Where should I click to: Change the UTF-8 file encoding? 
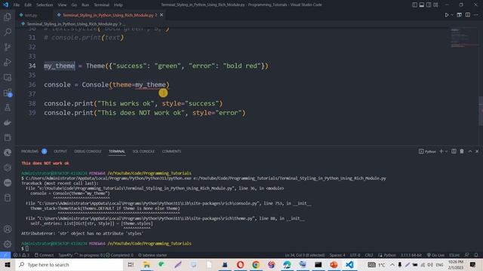(355, 255)
